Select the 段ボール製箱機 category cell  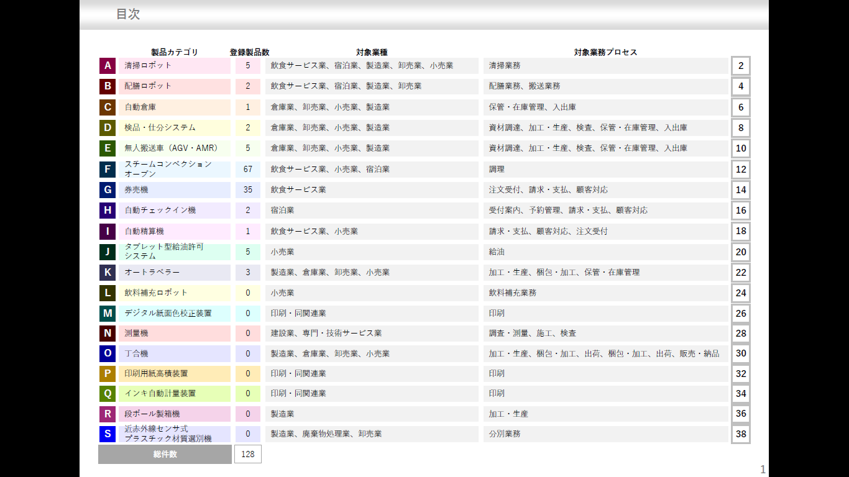coord(175,414)
